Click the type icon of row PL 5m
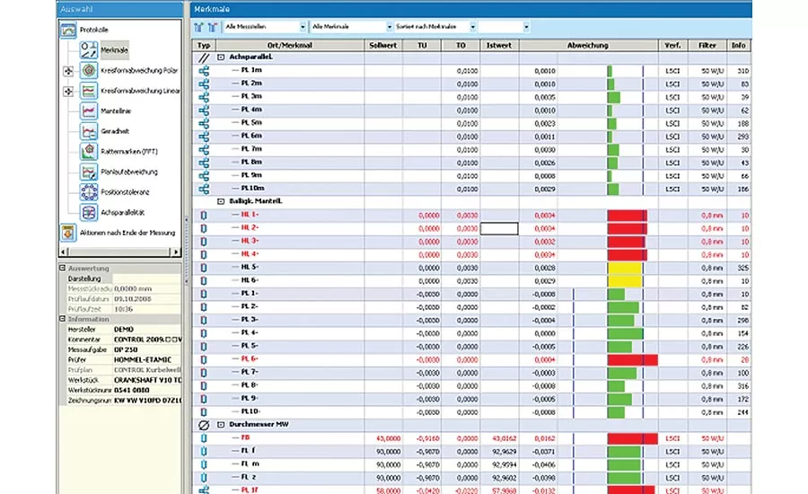Viewport: 808px width, 494px height. 204,123
